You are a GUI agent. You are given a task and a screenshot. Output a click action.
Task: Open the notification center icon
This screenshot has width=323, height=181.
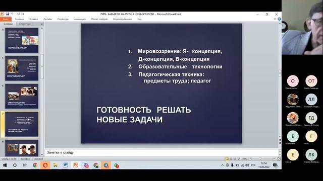coord(275,165)
